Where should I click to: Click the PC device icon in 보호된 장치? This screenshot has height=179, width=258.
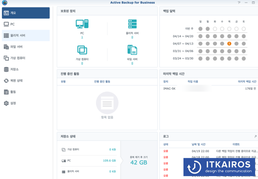click(x=82, y=24)
